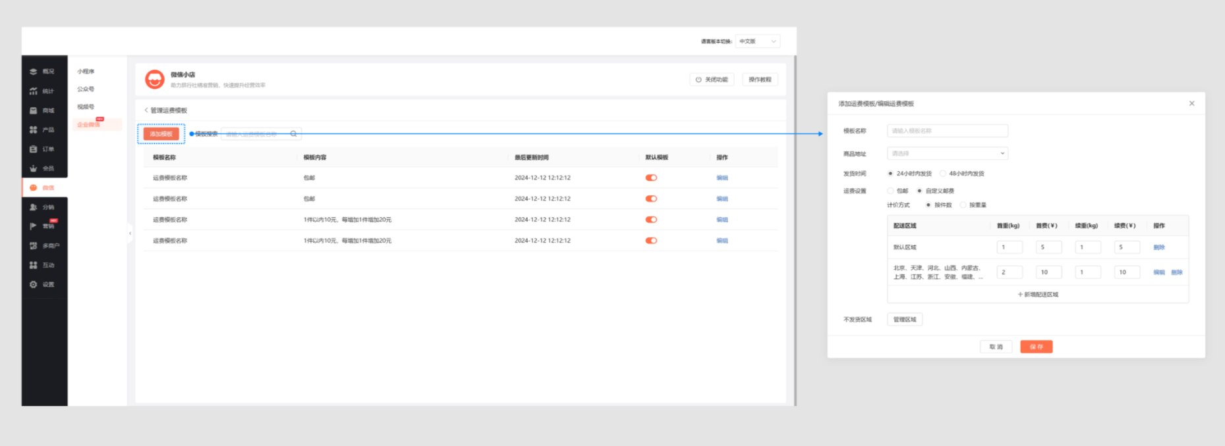
Task: Select the 微信 WeChat sidebar icon
Action: pos(33,188)
